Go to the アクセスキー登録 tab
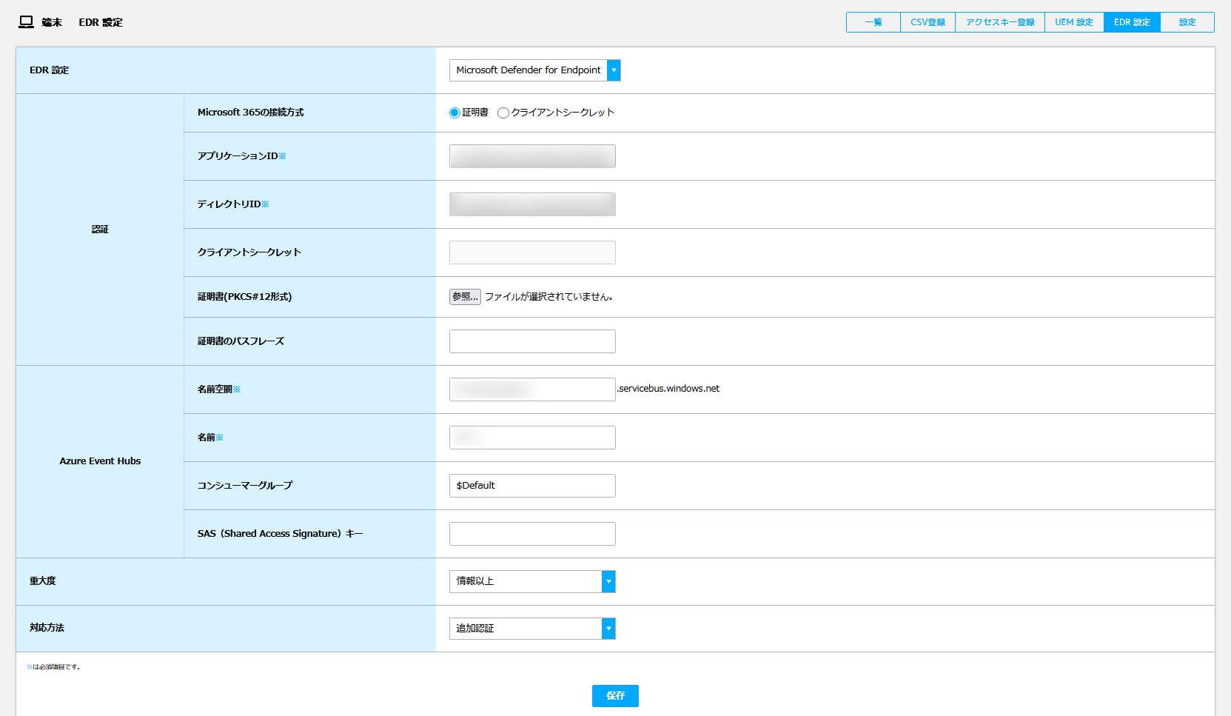This screenshot has width=1231, height=716. point(1000,22)
